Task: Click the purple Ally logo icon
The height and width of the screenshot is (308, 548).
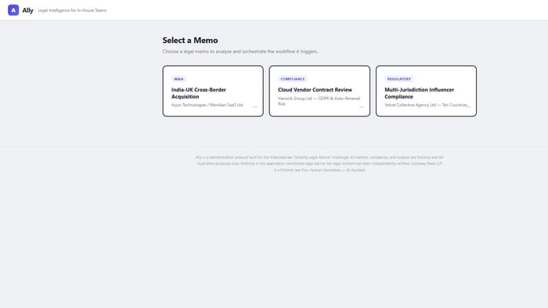Action: (x=13, y=10)
